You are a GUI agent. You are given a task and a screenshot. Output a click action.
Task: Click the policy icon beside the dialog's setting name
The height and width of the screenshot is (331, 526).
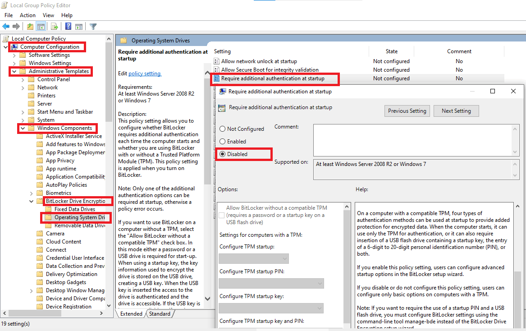click(222, 108)
